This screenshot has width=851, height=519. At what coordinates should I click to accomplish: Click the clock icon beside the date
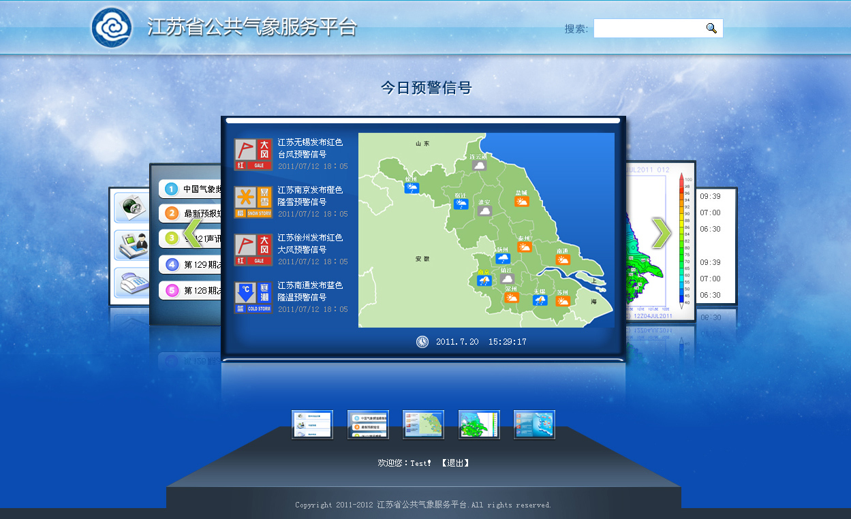[422, 342]
